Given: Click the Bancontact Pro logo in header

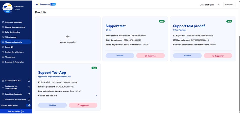Looking at the screenshot, I should 46,4.
